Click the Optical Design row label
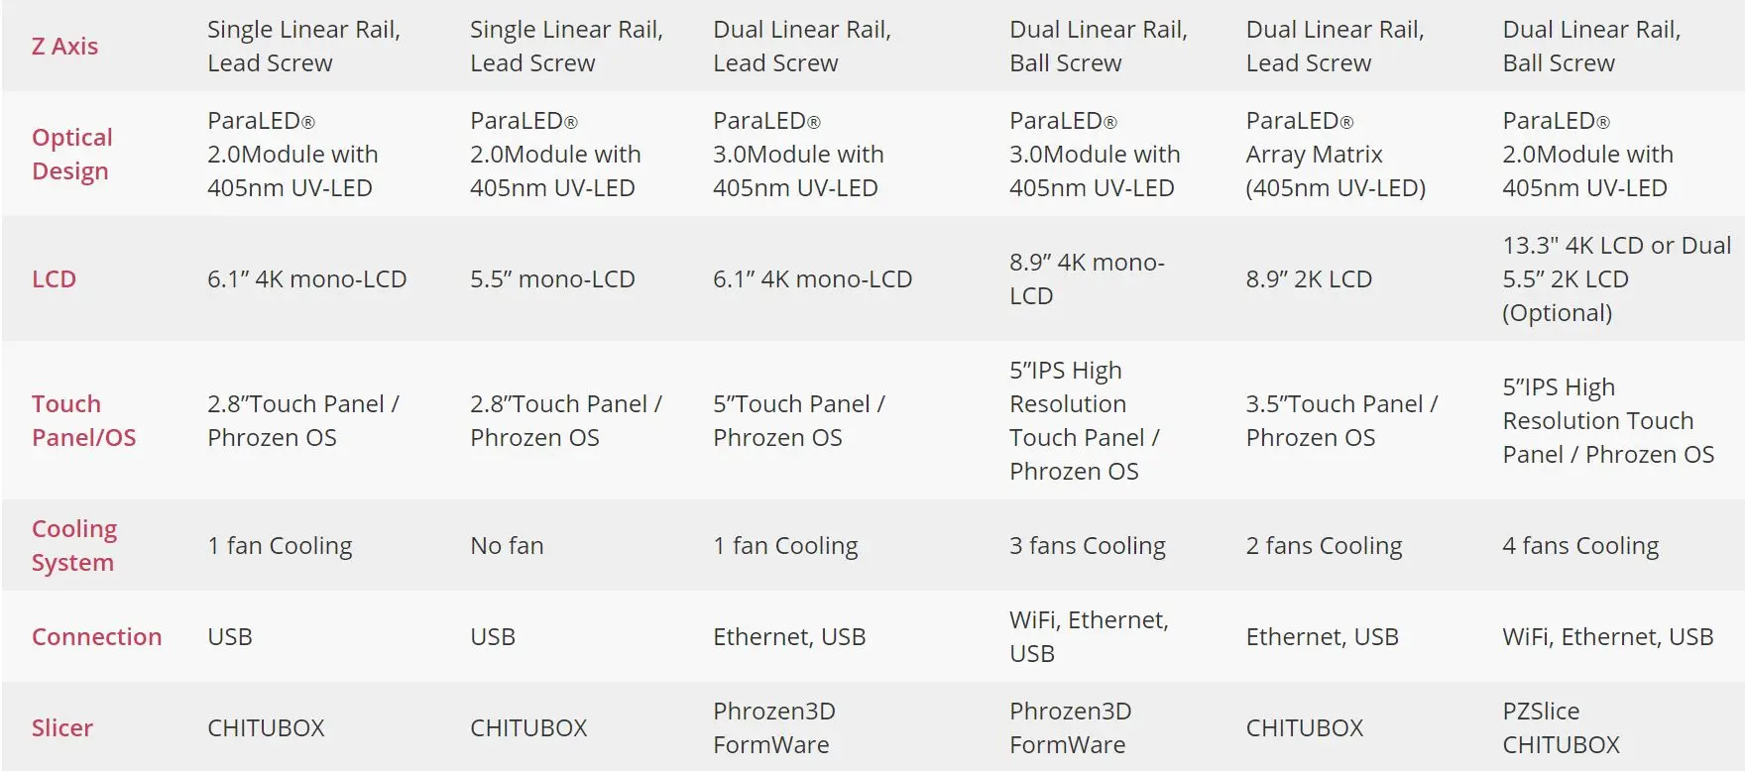 click(x=71, y=154)
